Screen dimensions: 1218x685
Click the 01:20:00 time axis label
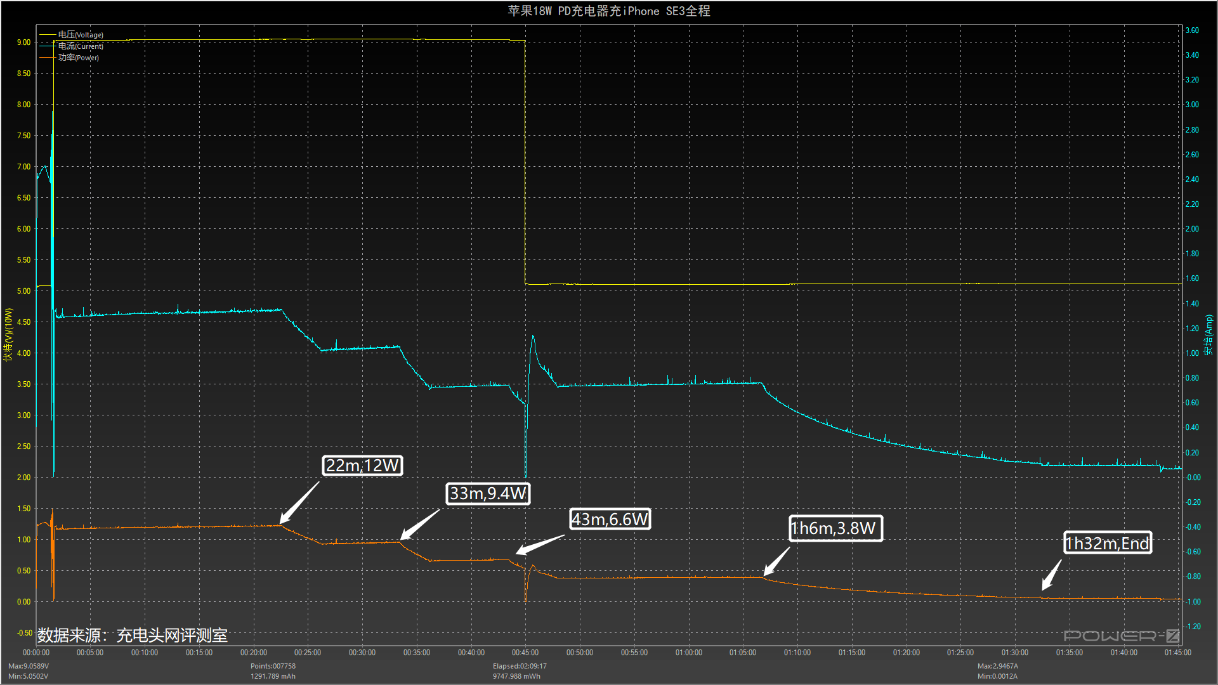[x=907, y=653]
